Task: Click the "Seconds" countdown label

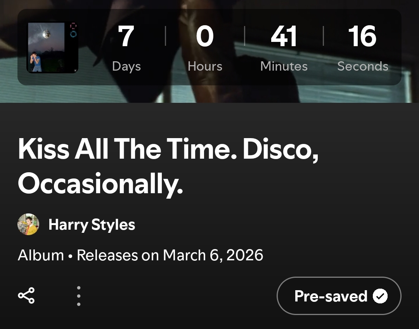Action: point(362,66)
